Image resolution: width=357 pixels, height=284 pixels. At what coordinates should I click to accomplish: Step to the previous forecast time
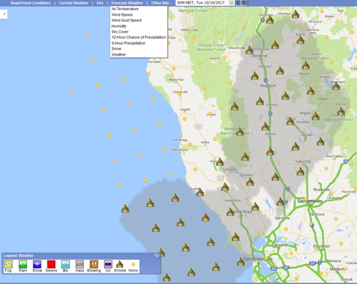238,3
